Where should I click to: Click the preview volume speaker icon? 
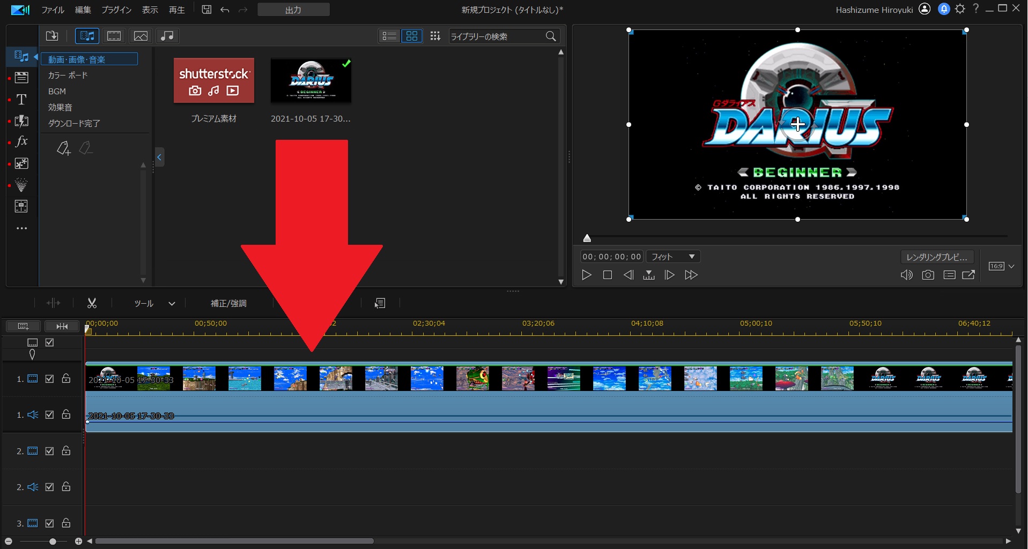pyautogui.click(x=906, y=275)
